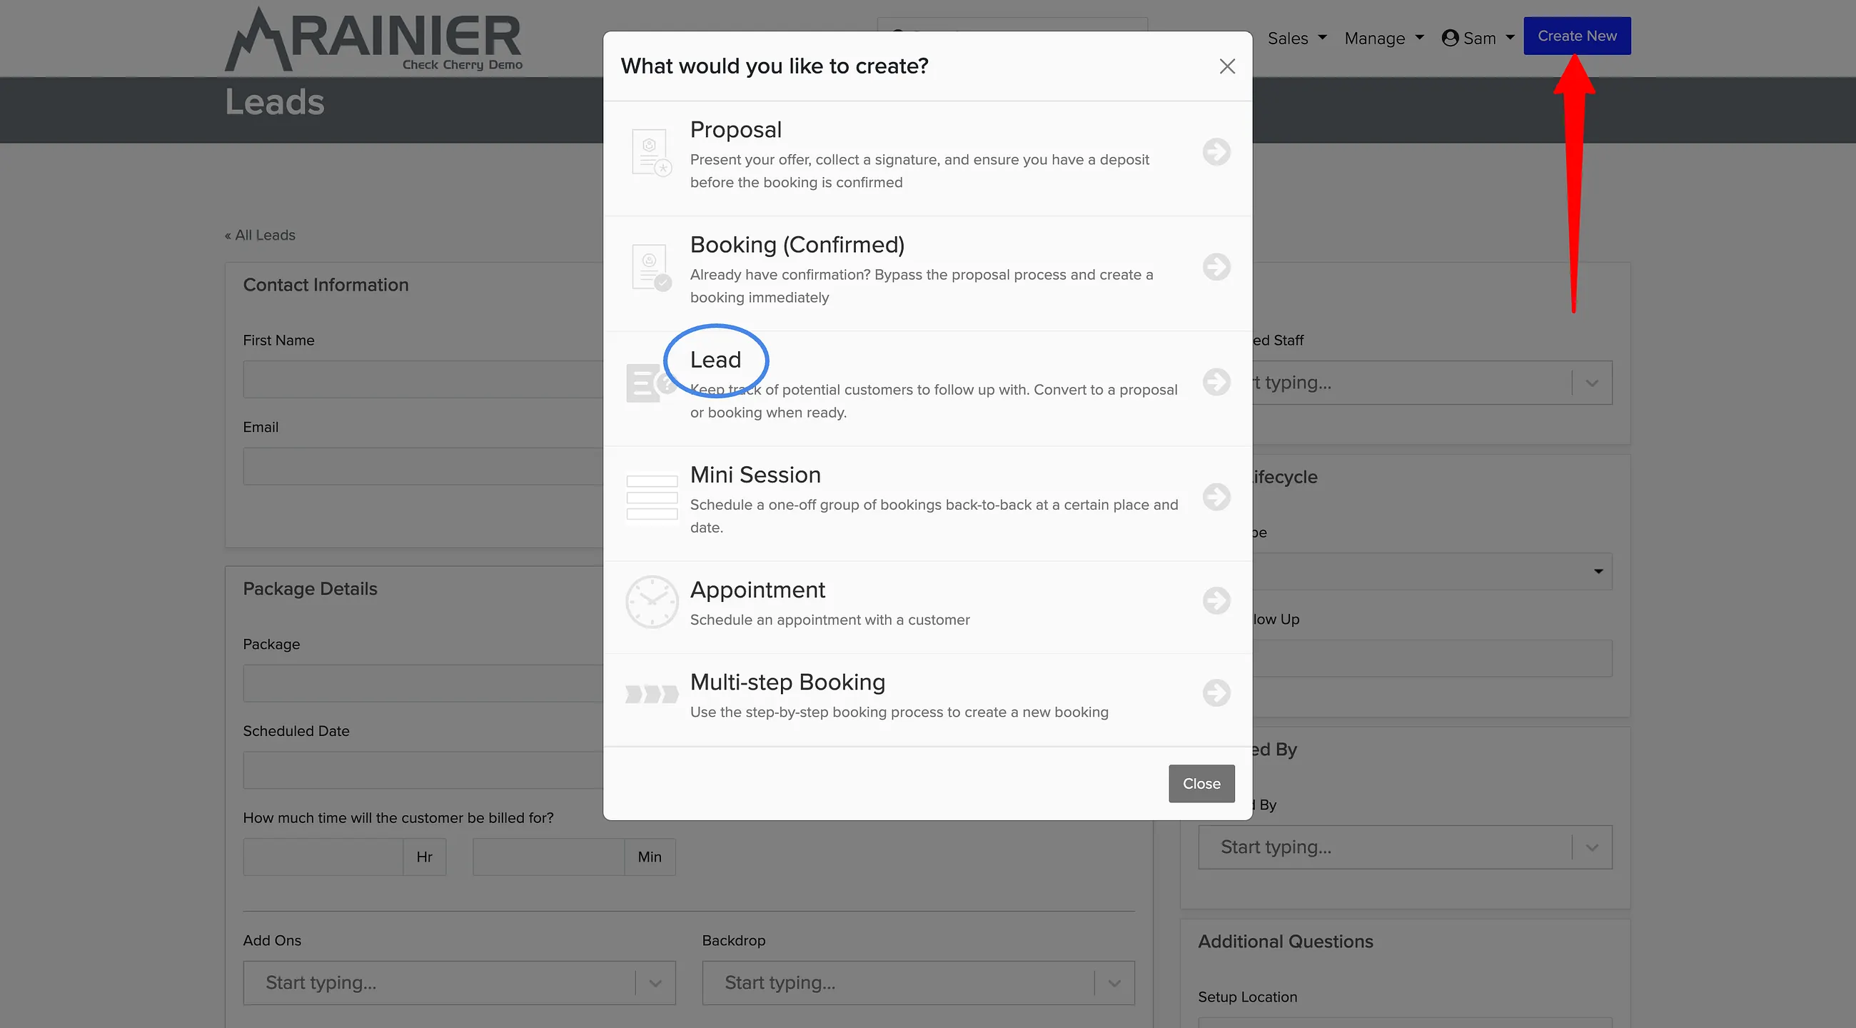Click the Create New button

[x=1576, y=36]
